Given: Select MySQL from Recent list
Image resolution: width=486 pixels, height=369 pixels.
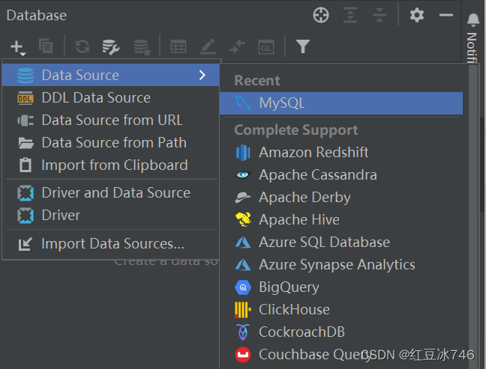Looking at the screenshot, I should point(341,103).
